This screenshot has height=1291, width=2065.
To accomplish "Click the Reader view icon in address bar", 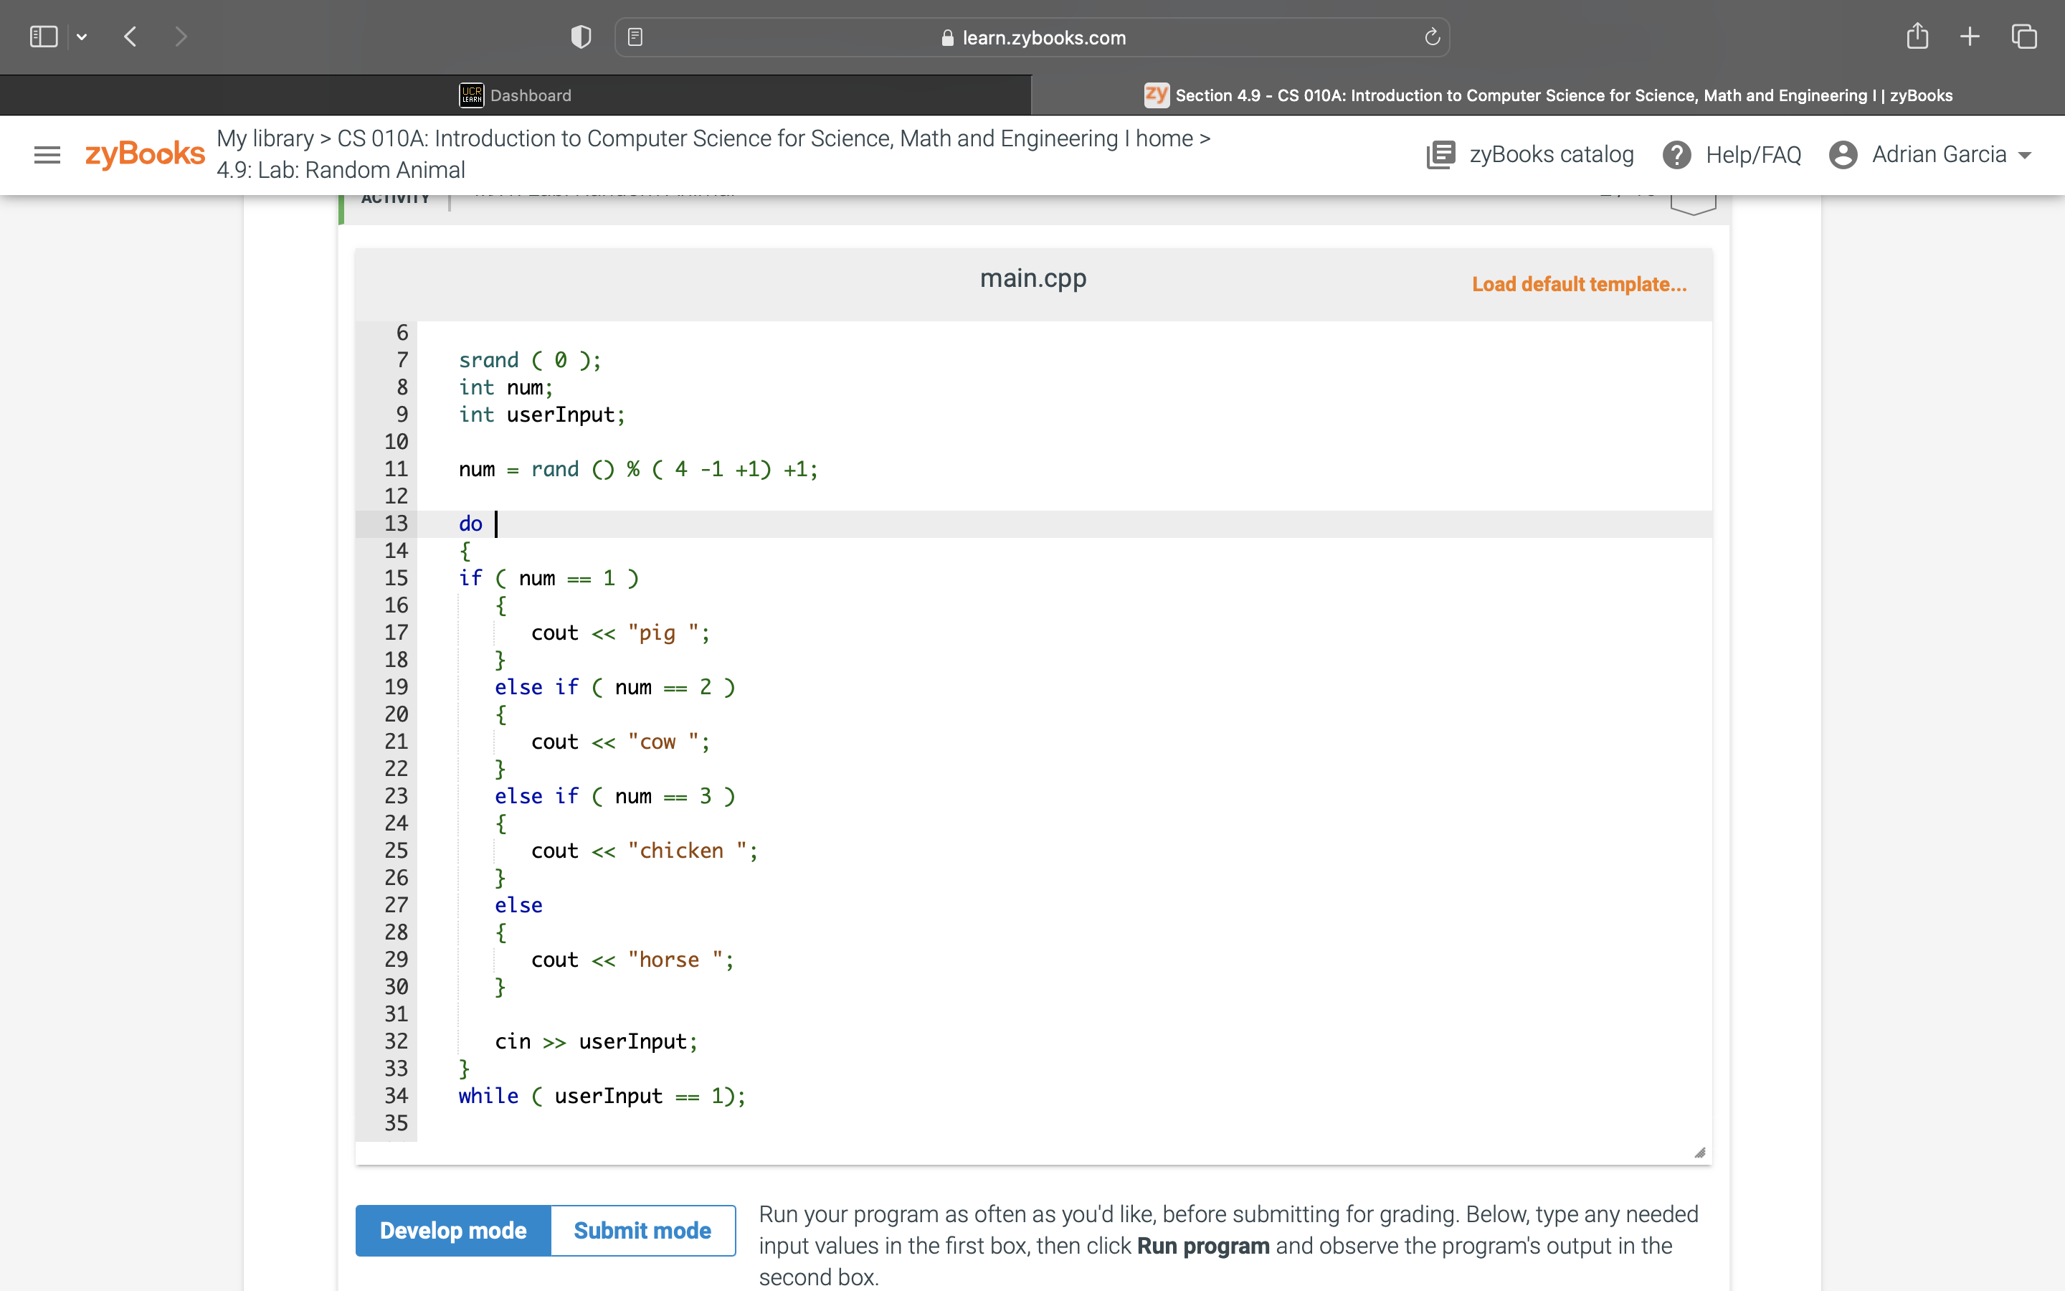I will (x=636, y=36).
